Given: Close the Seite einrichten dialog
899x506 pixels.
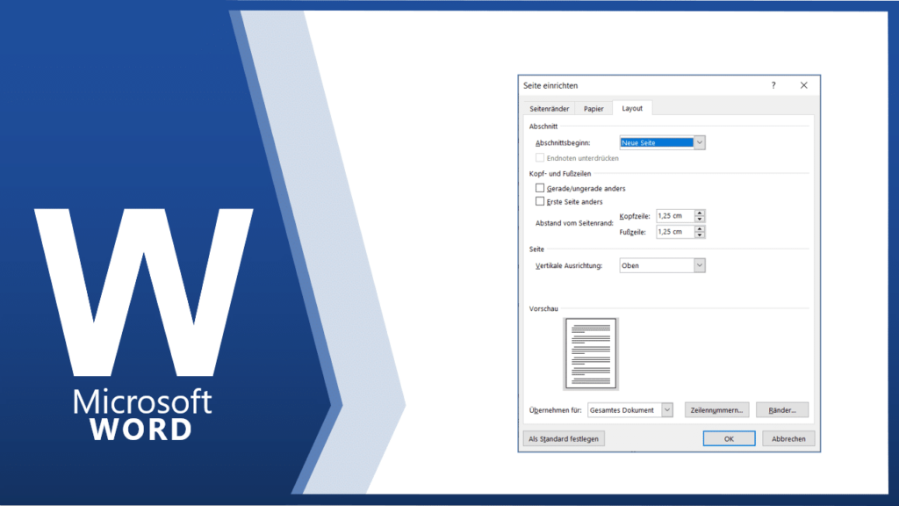Looking at the screenshot, I should (804, 85).
